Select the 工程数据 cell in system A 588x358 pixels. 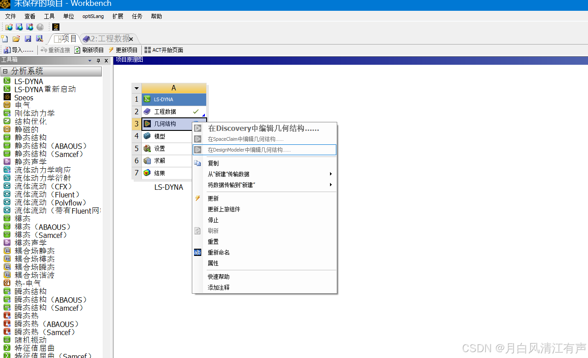pyautogui.click(x=174, y=112)
